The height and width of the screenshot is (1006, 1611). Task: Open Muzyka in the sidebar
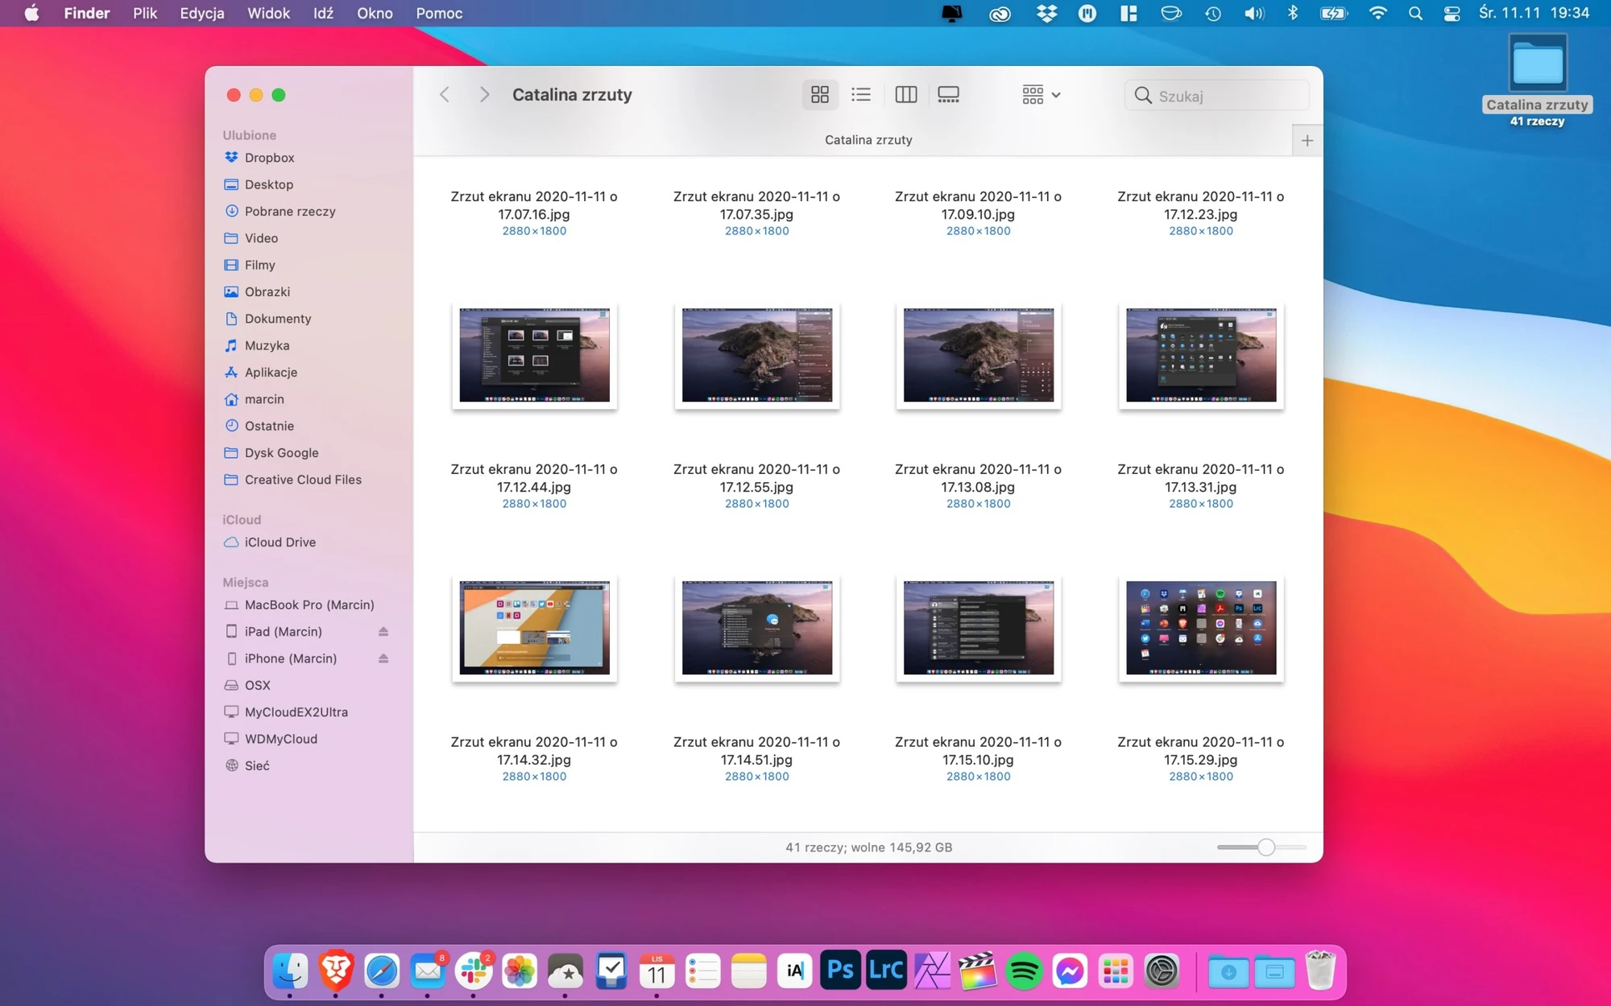[267, 345]
